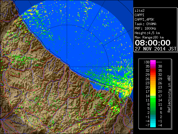Click the red 32 dBZ color swatch
This screenshot has width=178, height=134.
pos(153,71)
